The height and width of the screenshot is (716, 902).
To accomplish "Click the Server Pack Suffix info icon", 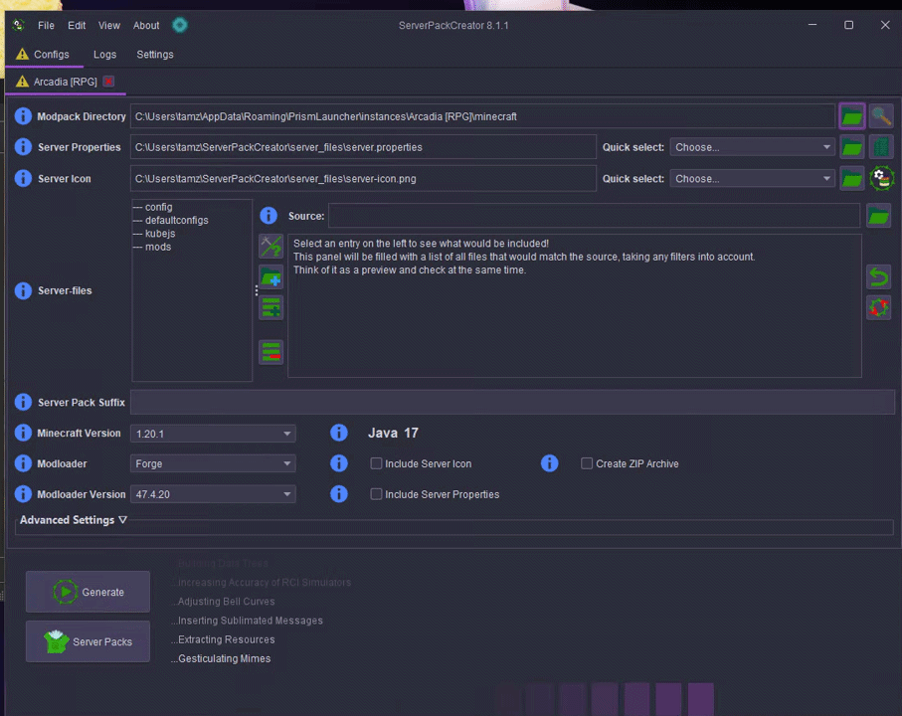I will [x=23, y=402].
